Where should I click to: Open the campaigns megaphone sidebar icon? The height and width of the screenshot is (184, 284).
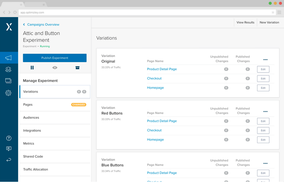[x=8, y=58]
